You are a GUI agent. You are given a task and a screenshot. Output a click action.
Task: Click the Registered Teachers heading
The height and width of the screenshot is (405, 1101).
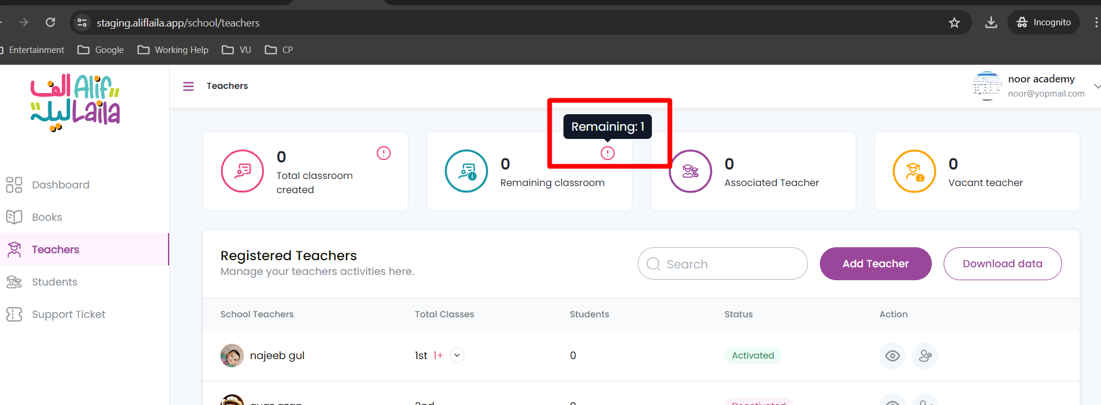click(289, 255)
